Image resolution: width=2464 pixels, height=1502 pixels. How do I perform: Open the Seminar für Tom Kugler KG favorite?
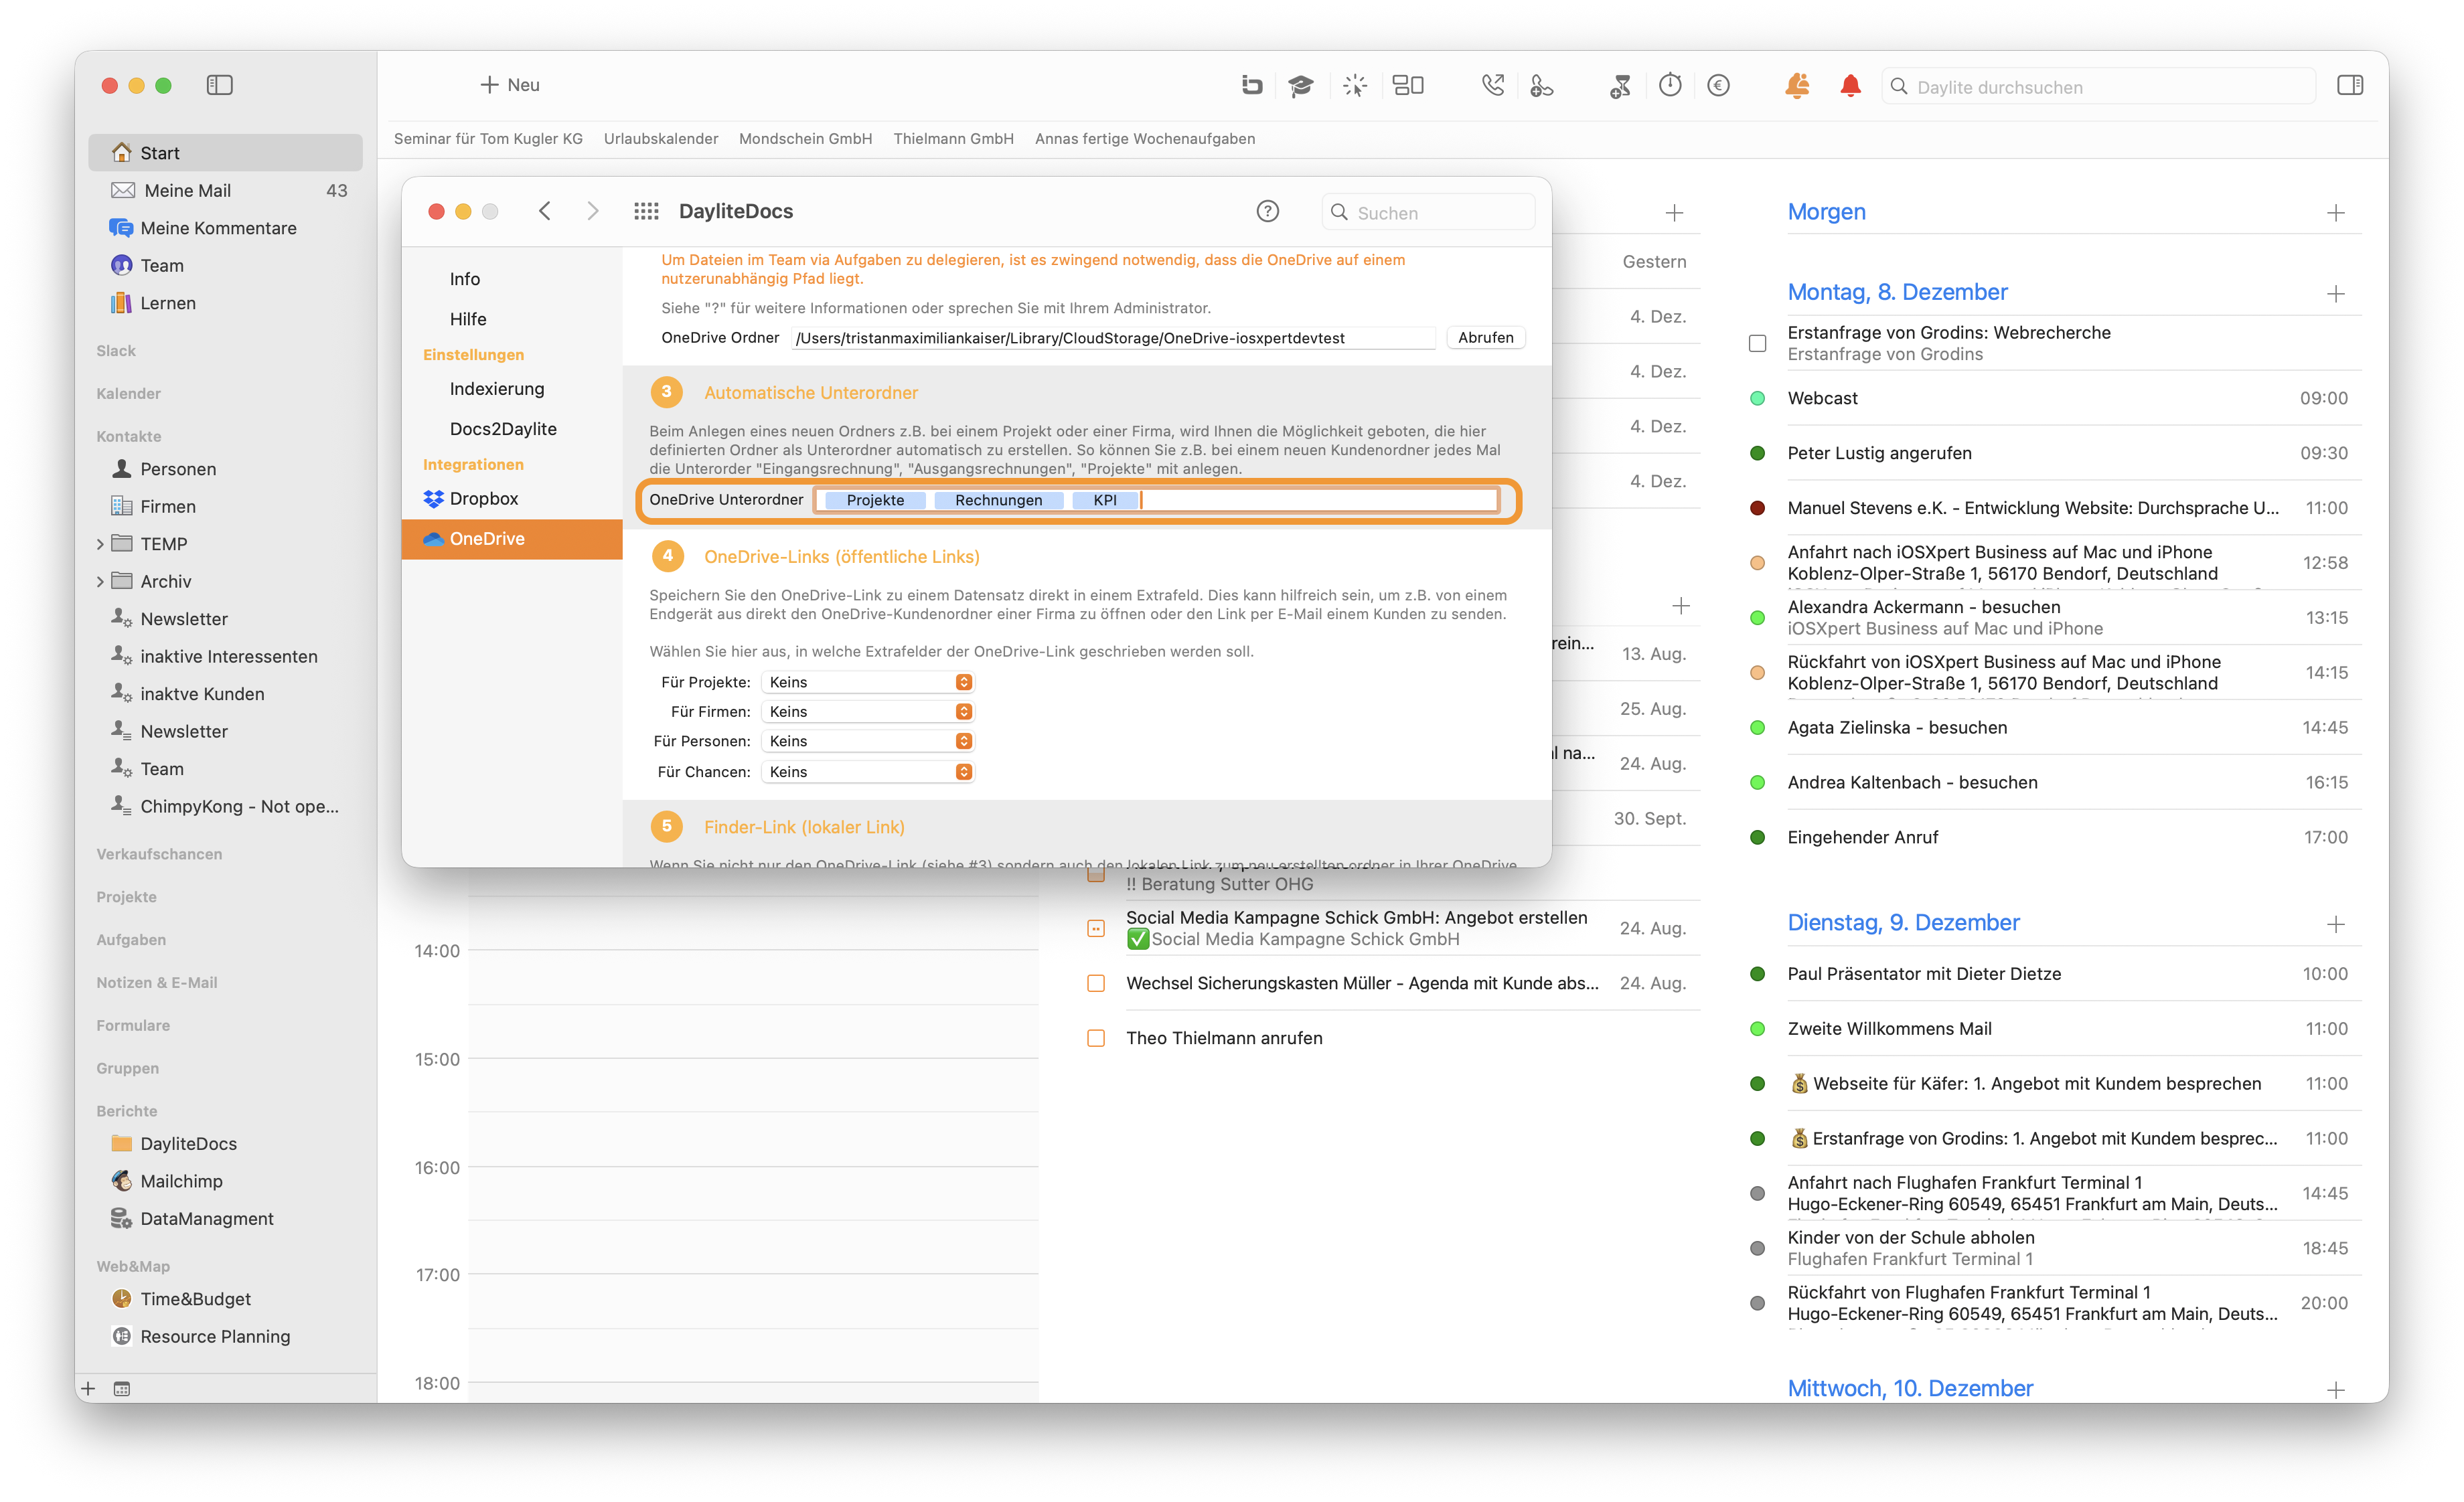488,139
